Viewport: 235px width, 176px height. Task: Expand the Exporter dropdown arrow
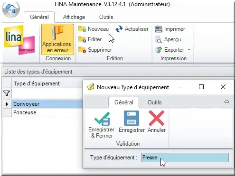(189, 50)
